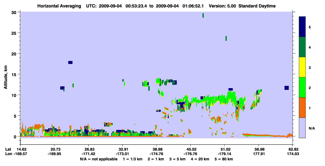Click the dark blue color bar segment labeled 5

coord(302,27)
